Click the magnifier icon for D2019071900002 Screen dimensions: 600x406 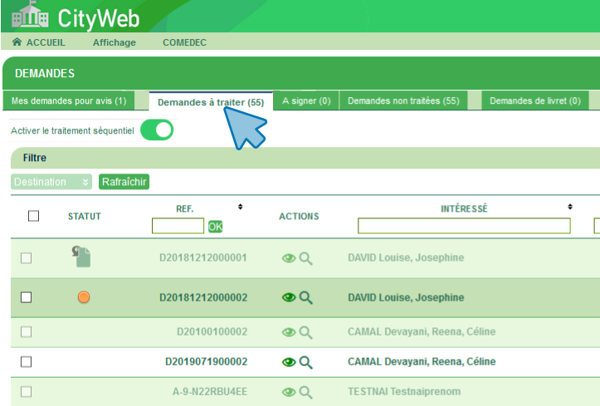tap(305, 362)
